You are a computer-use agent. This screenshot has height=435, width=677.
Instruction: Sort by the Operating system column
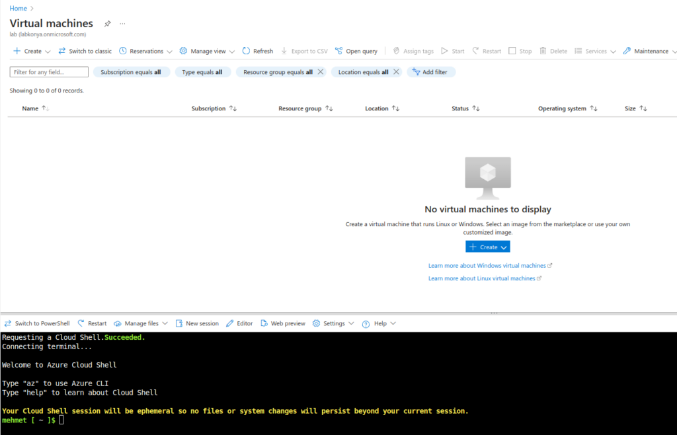(x=568, y=108)
